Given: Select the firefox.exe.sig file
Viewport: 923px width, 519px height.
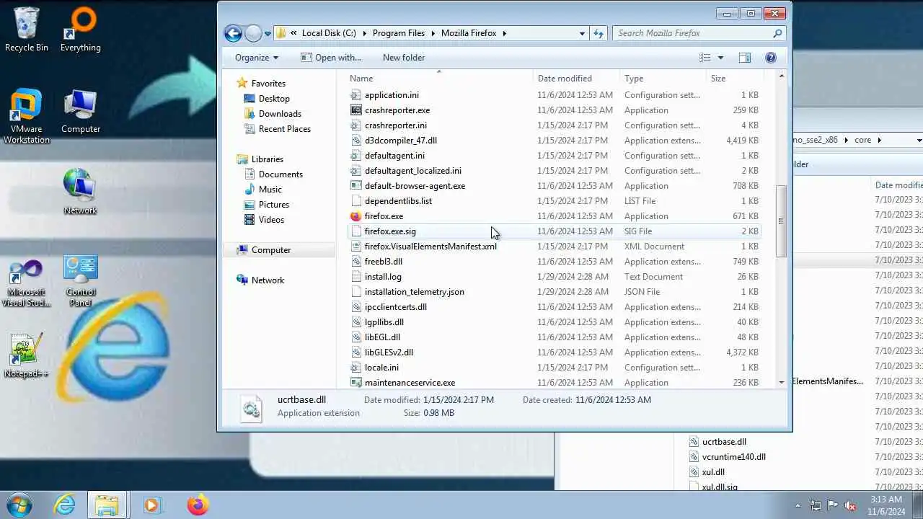Looking at the screenshot, I should coord(390,231).
